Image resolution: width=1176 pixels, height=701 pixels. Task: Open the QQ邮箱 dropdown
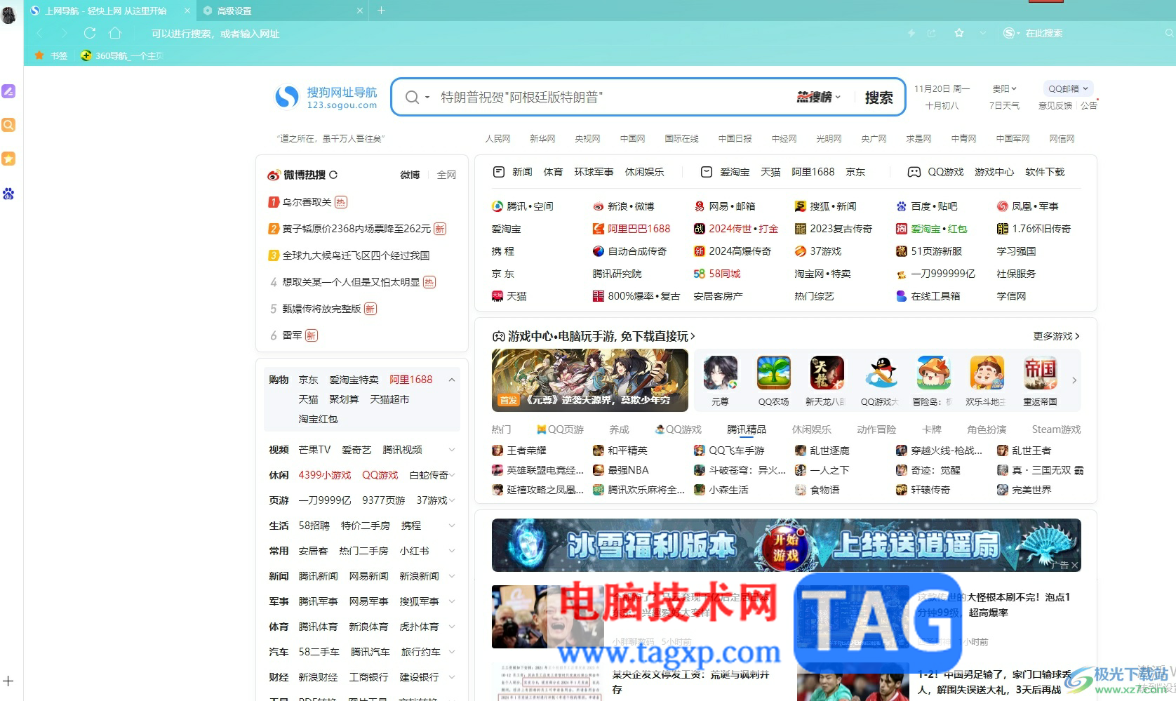pos(1068,88)
